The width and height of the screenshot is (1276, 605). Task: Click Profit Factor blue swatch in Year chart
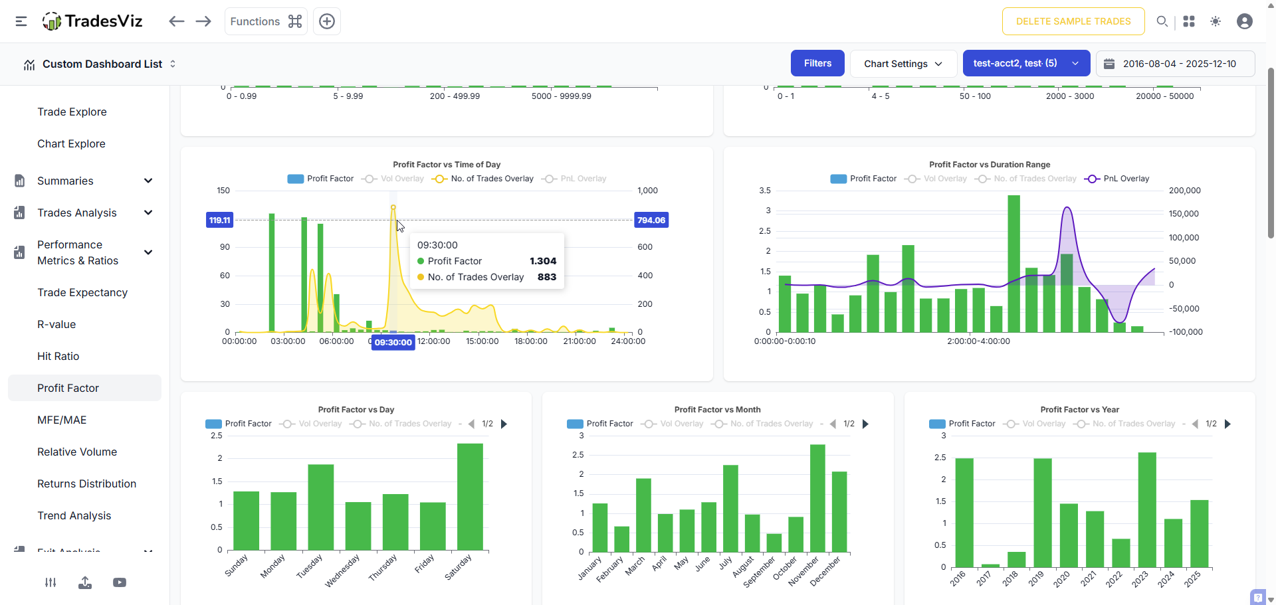(937, 424)
